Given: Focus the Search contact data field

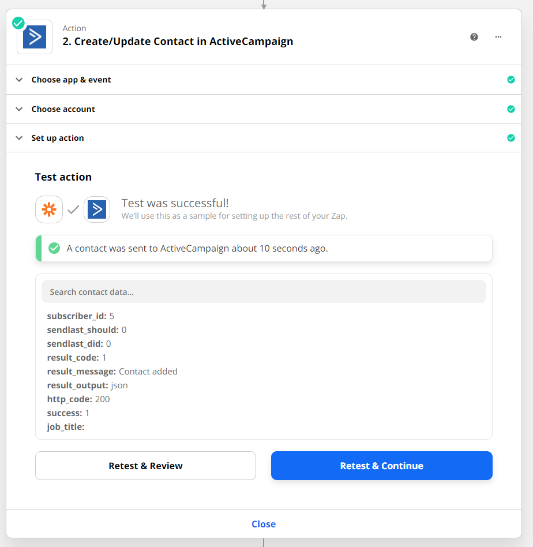Looking at the screenshot, I should pyautogui.click(x=264, y=291).
